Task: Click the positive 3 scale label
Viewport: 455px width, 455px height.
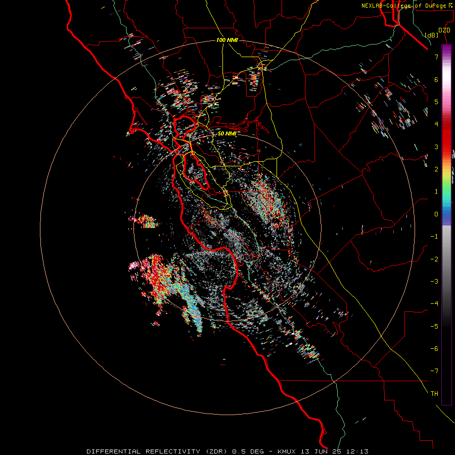Action: pos(436,147)
